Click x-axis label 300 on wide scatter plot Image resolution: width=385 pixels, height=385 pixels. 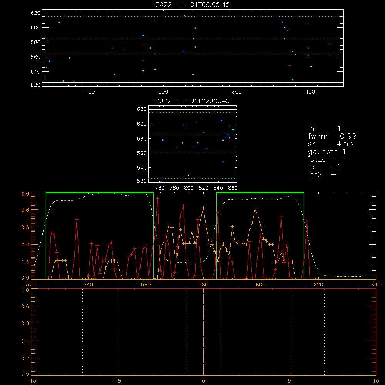(237, 92)
